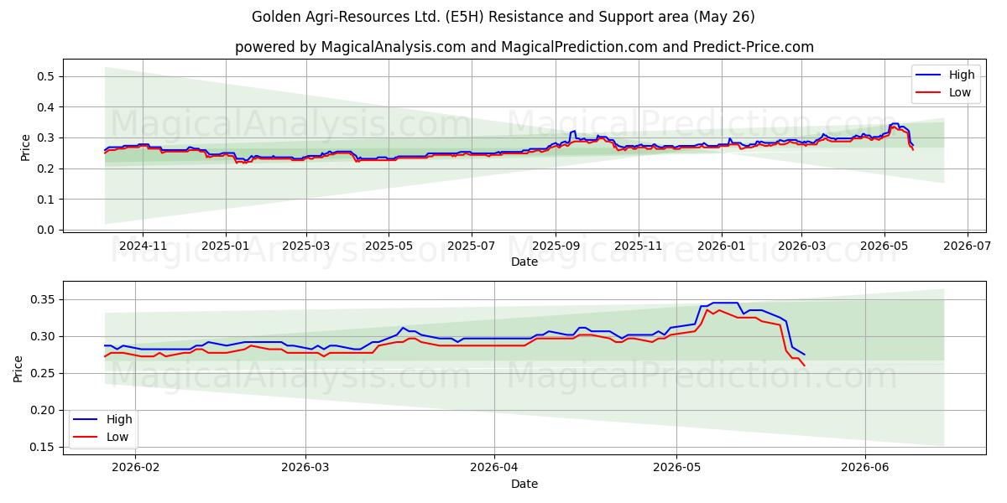Click the 2026-04 x-axis label in the bottom chart
Viewport: 1007px width, 503px height.
(494, 469)
